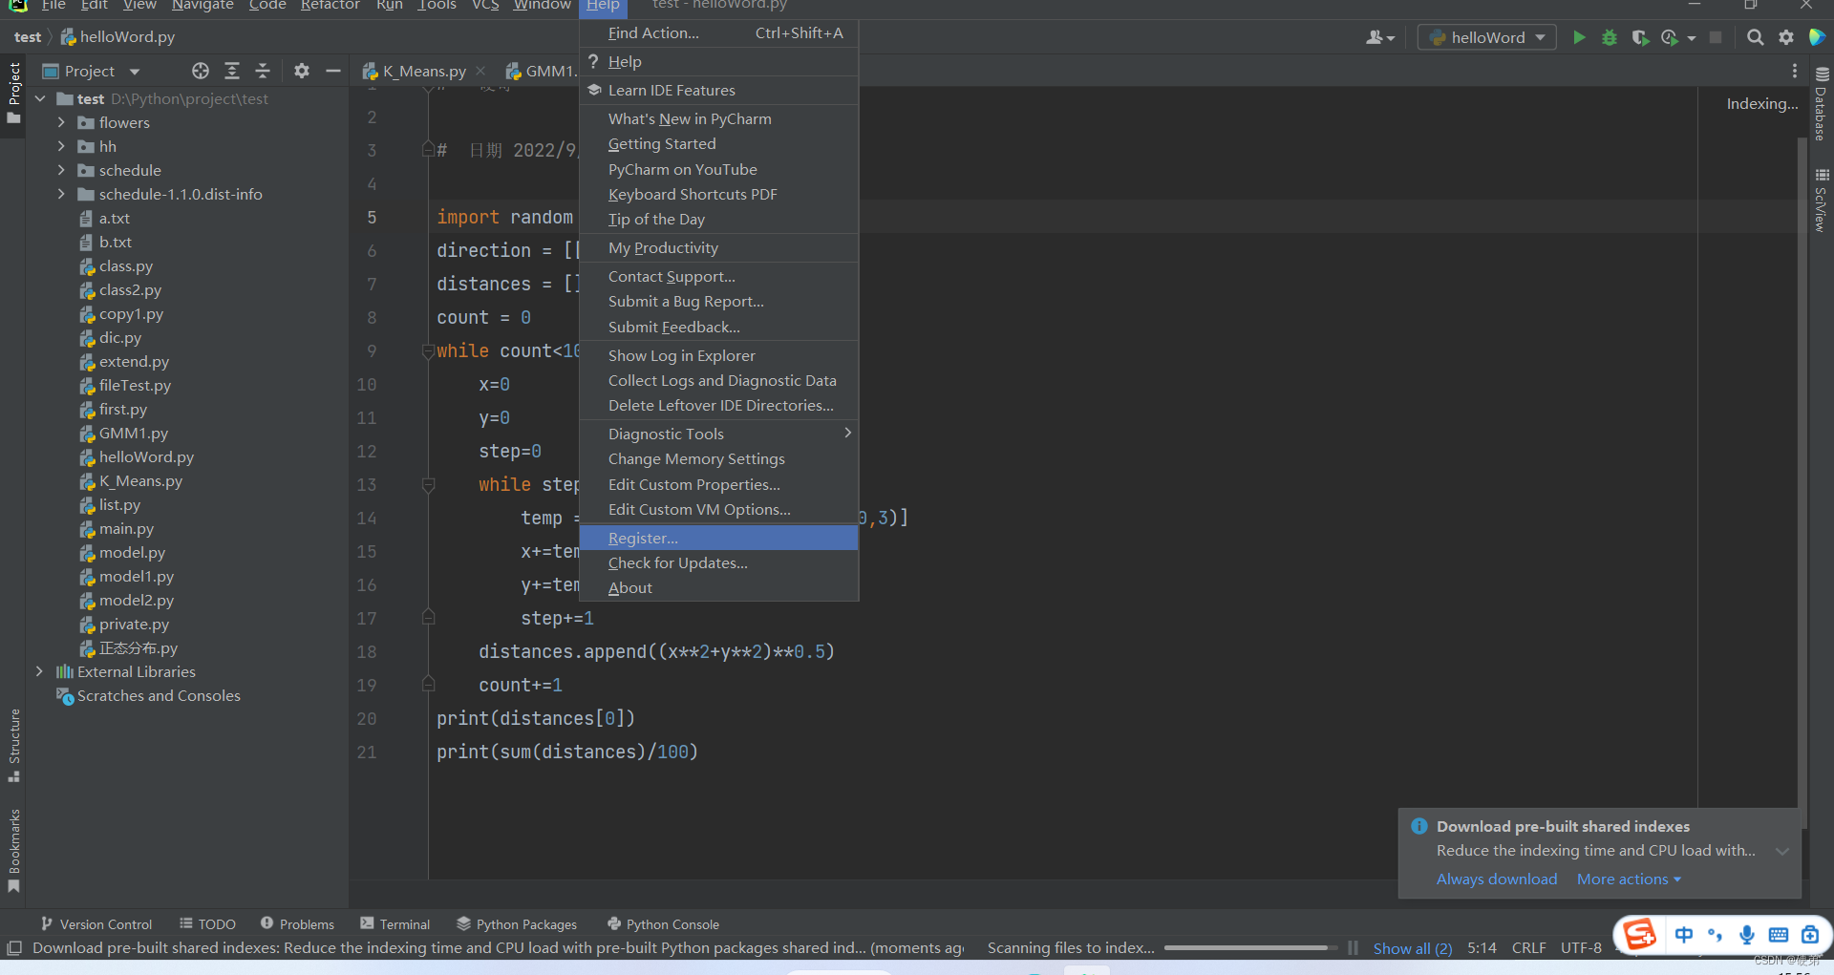
Task: Open Project panel options gear
Action: (302, 71)
